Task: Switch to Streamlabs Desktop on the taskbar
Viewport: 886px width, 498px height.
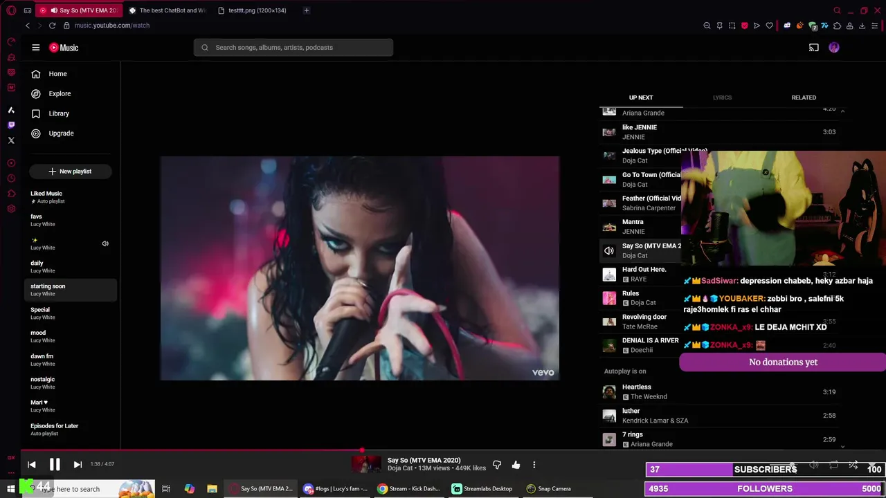Action: [483, 489]
